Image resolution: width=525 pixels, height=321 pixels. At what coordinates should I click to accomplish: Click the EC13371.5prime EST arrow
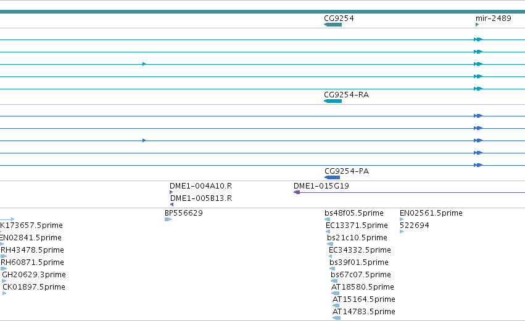click(328, 232)
